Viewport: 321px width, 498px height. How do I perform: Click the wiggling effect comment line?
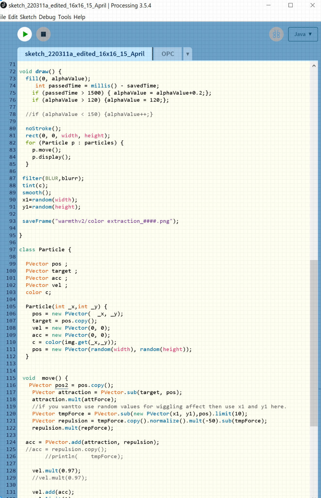point(159,407)
